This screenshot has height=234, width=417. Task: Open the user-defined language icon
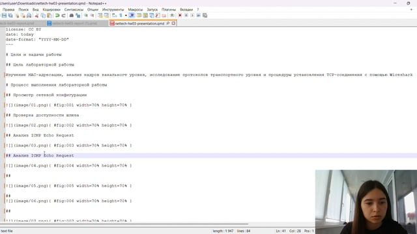pos(139,16)
